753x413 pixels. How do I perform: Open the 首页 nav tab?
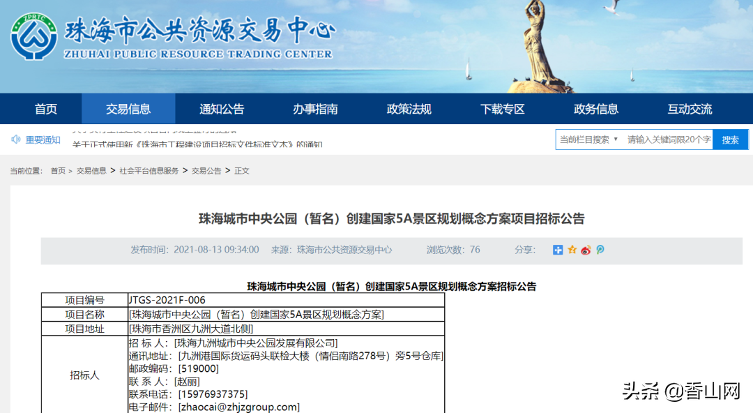point(46,109)
